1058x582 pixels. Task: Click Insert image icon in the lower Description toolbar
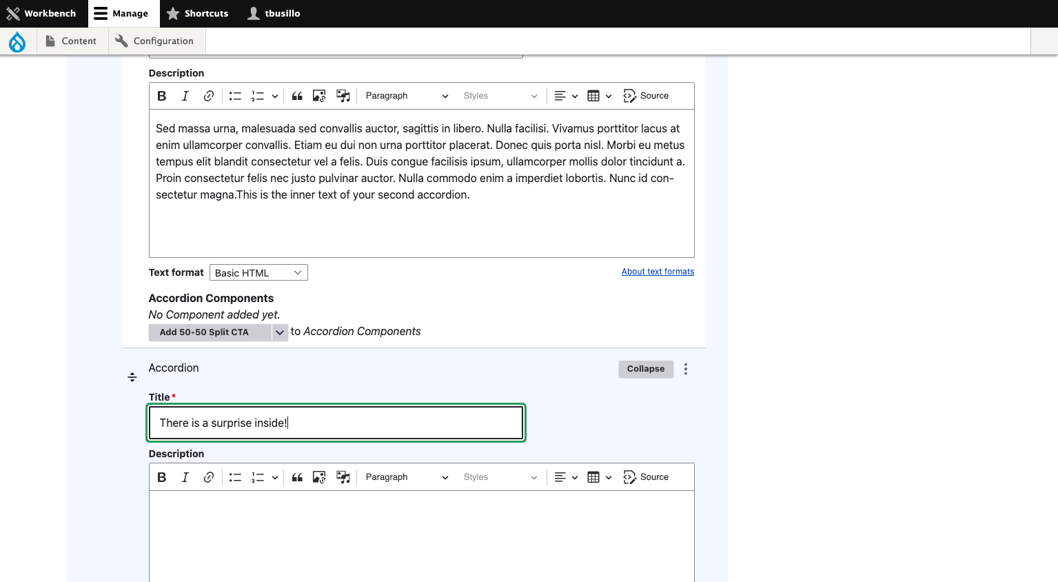pyautogui.click(x=319, y=477)
